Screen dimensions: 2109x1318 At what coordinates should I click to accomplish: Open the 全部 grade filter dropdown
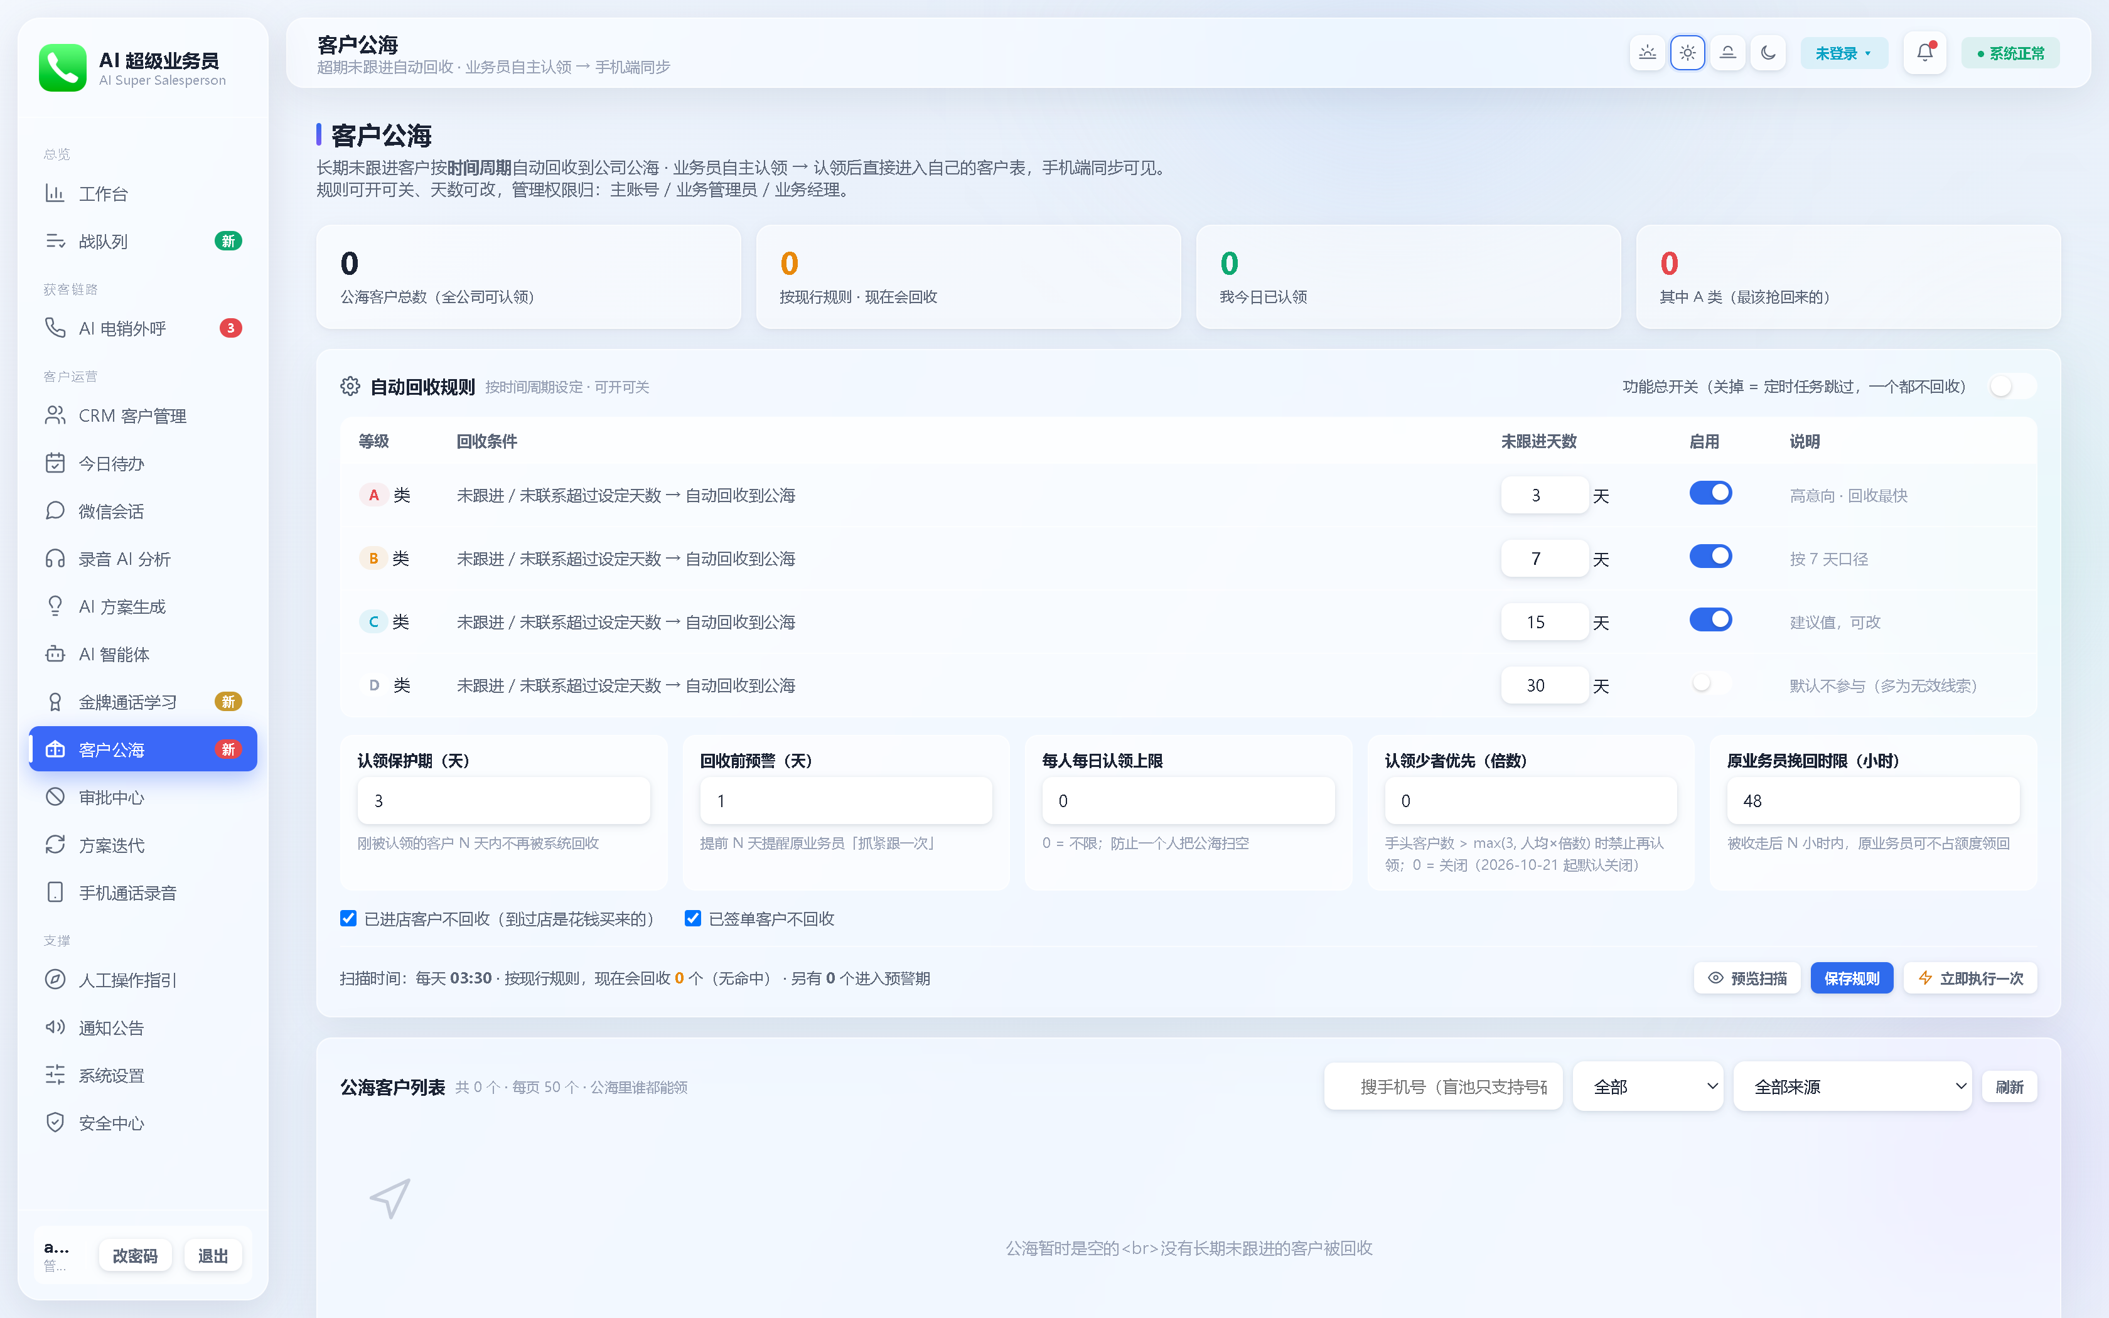1648,1087
